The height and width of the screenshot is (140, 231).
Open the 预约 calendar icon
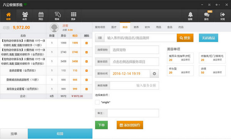(x=41, y=16)
